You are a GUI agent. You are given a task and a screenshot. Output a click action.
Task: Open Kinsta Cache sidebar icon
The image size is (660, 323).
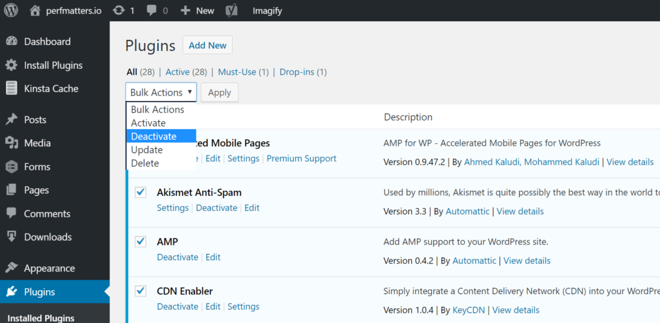pyautogui.click(x=12, y=88)
